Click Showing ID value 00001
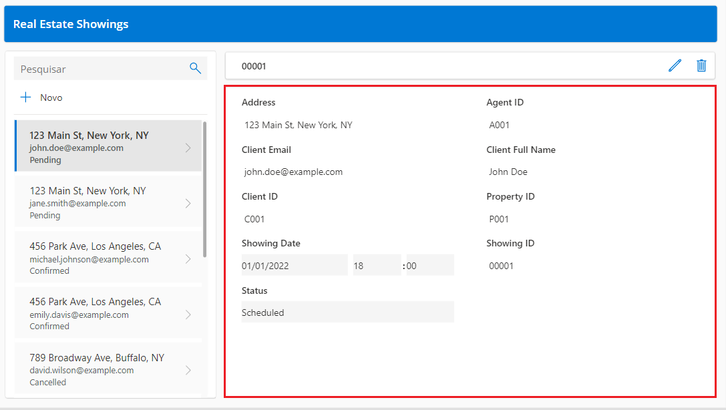 click(501, 266)
